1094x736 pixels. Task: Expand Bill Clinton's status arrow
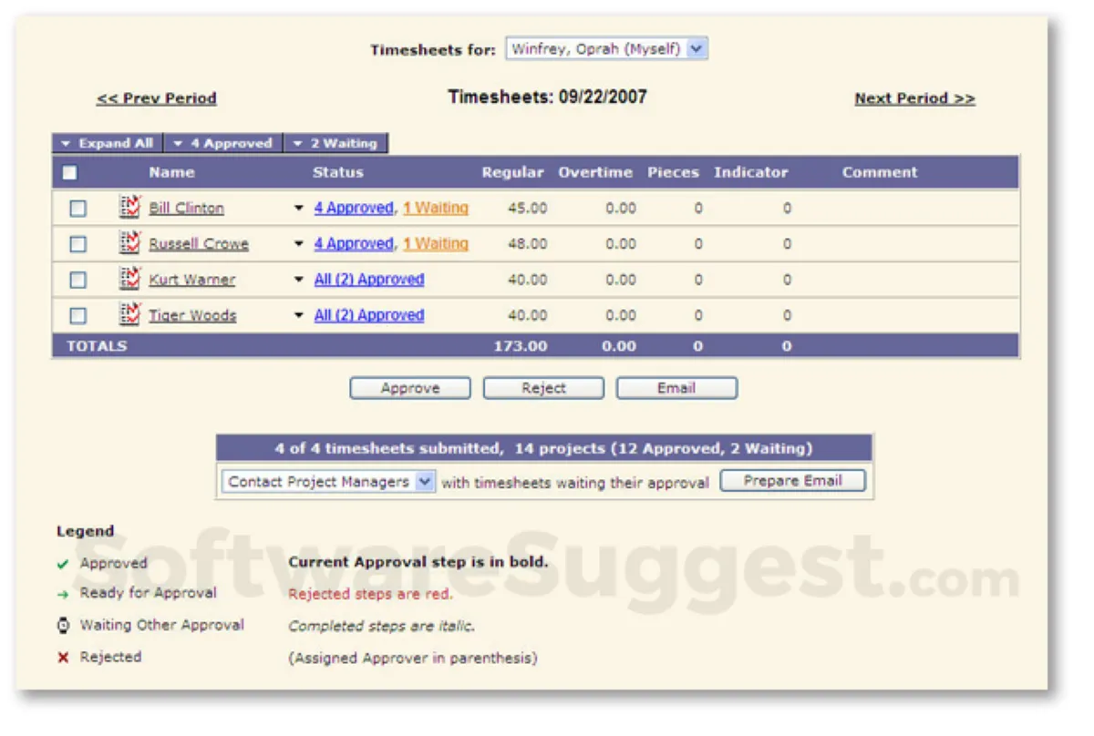(x=298, y=209)
